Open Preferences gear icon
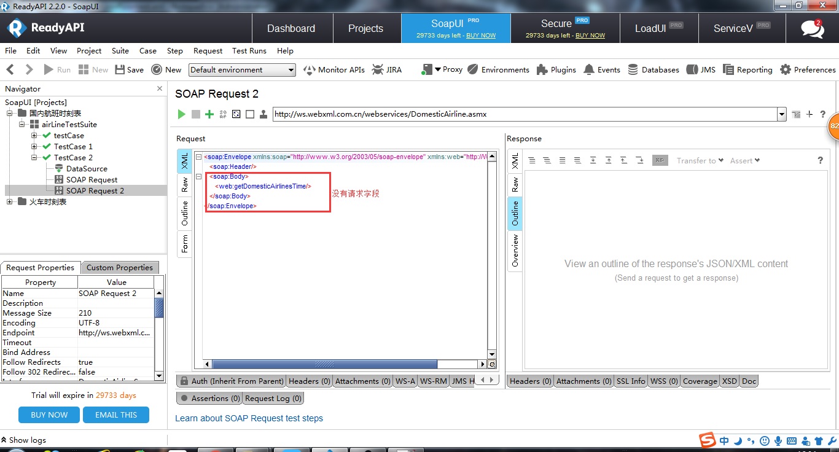 (808, 69)
